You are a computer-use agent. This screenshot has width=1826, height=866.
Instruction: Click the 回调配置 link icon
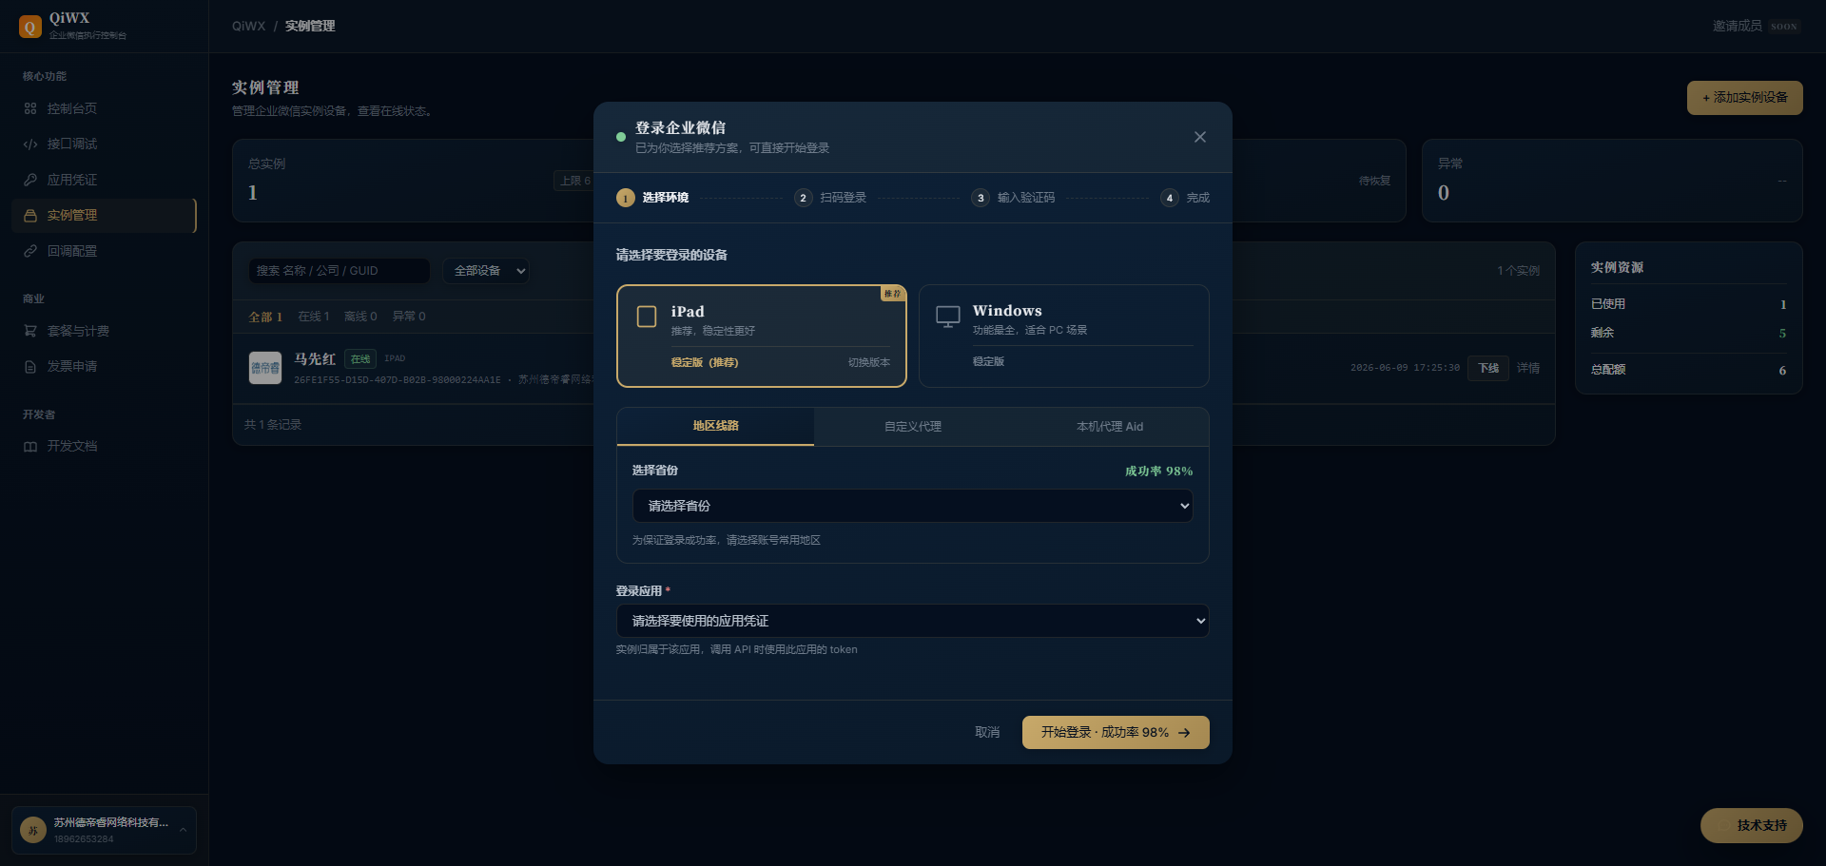(x=30, y=251)
